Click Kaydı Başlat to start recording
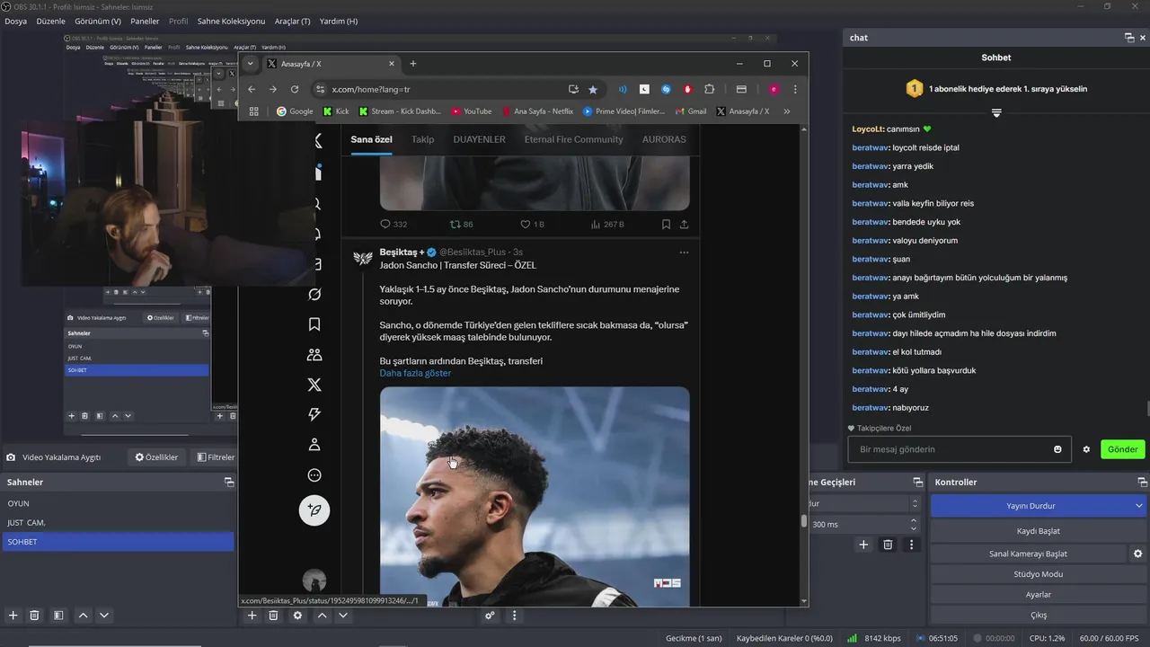1150x647 pixels. pos(1038,531)
